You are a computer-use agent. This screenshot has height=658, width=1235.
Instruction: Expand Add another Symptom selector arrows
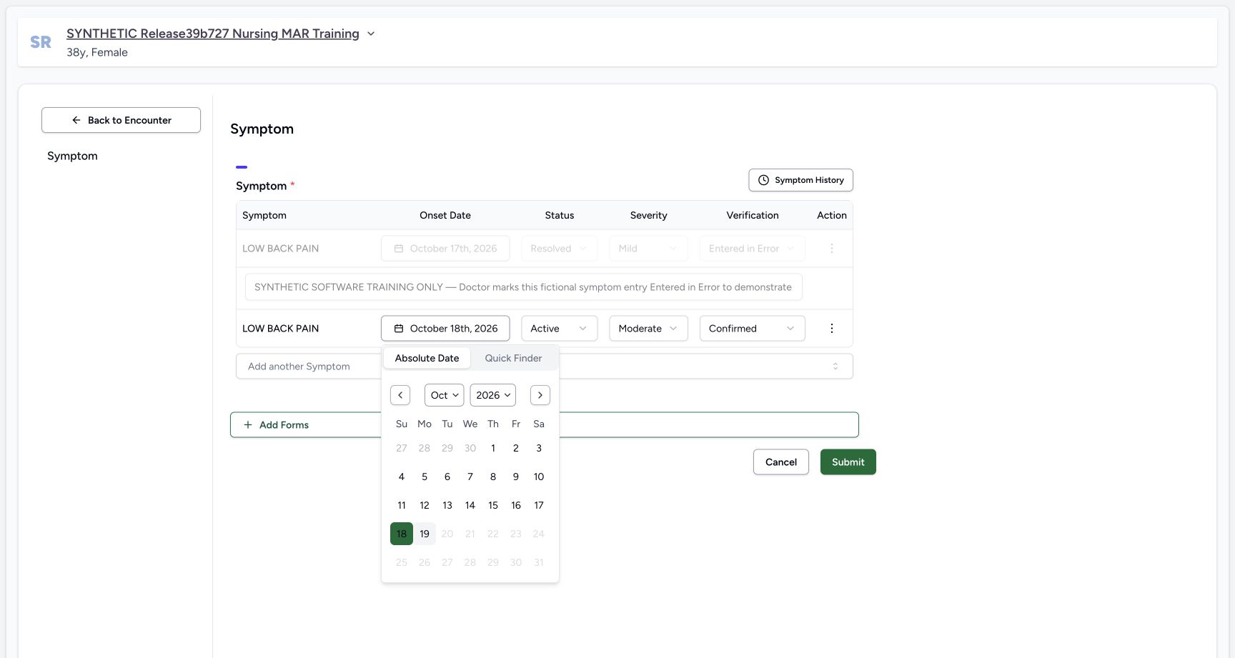(835, 367)
